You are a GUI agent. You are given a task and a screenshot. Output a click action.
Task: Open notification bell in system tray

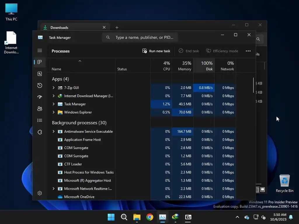coord(291,217)
